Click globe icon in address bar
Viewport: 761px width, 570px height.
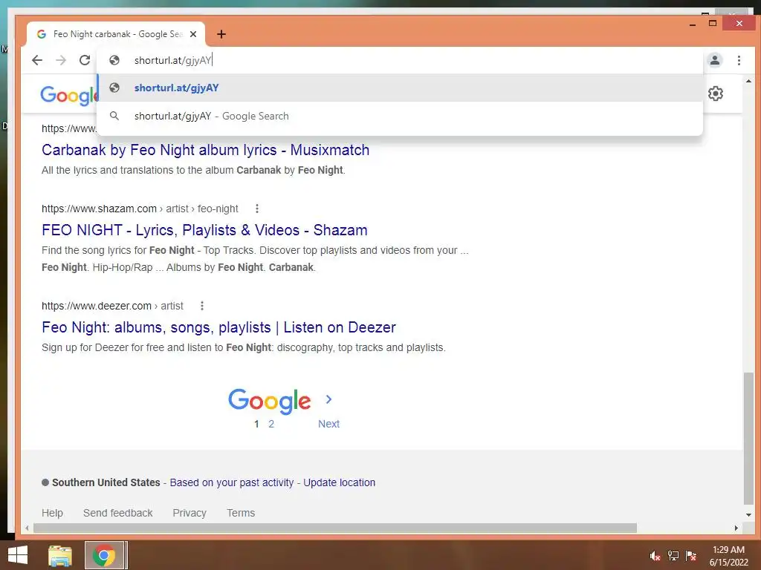point(114,60)
